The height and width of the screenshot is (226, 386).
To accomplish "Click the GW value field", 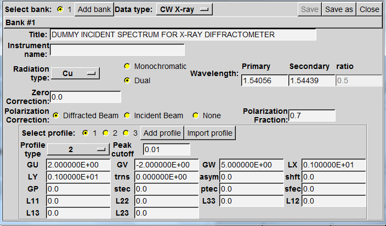I will tap(251, 165).
